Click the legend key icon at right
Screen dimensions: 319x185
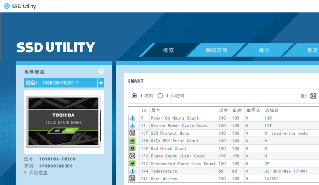314,95
